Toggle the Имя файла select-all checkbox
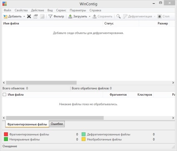 5,94
